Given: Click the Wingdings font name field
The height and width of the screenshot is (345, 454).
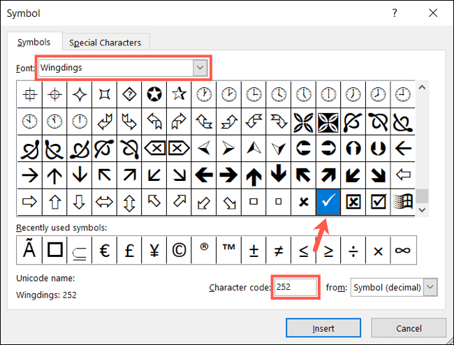Looking at the screenshot, I should tap(116, 68).
